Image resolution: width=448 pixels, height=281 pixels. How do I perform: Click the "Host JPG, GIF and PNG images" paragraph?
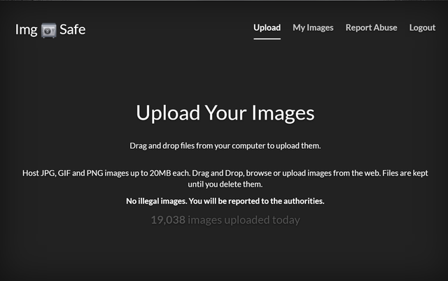225,178
